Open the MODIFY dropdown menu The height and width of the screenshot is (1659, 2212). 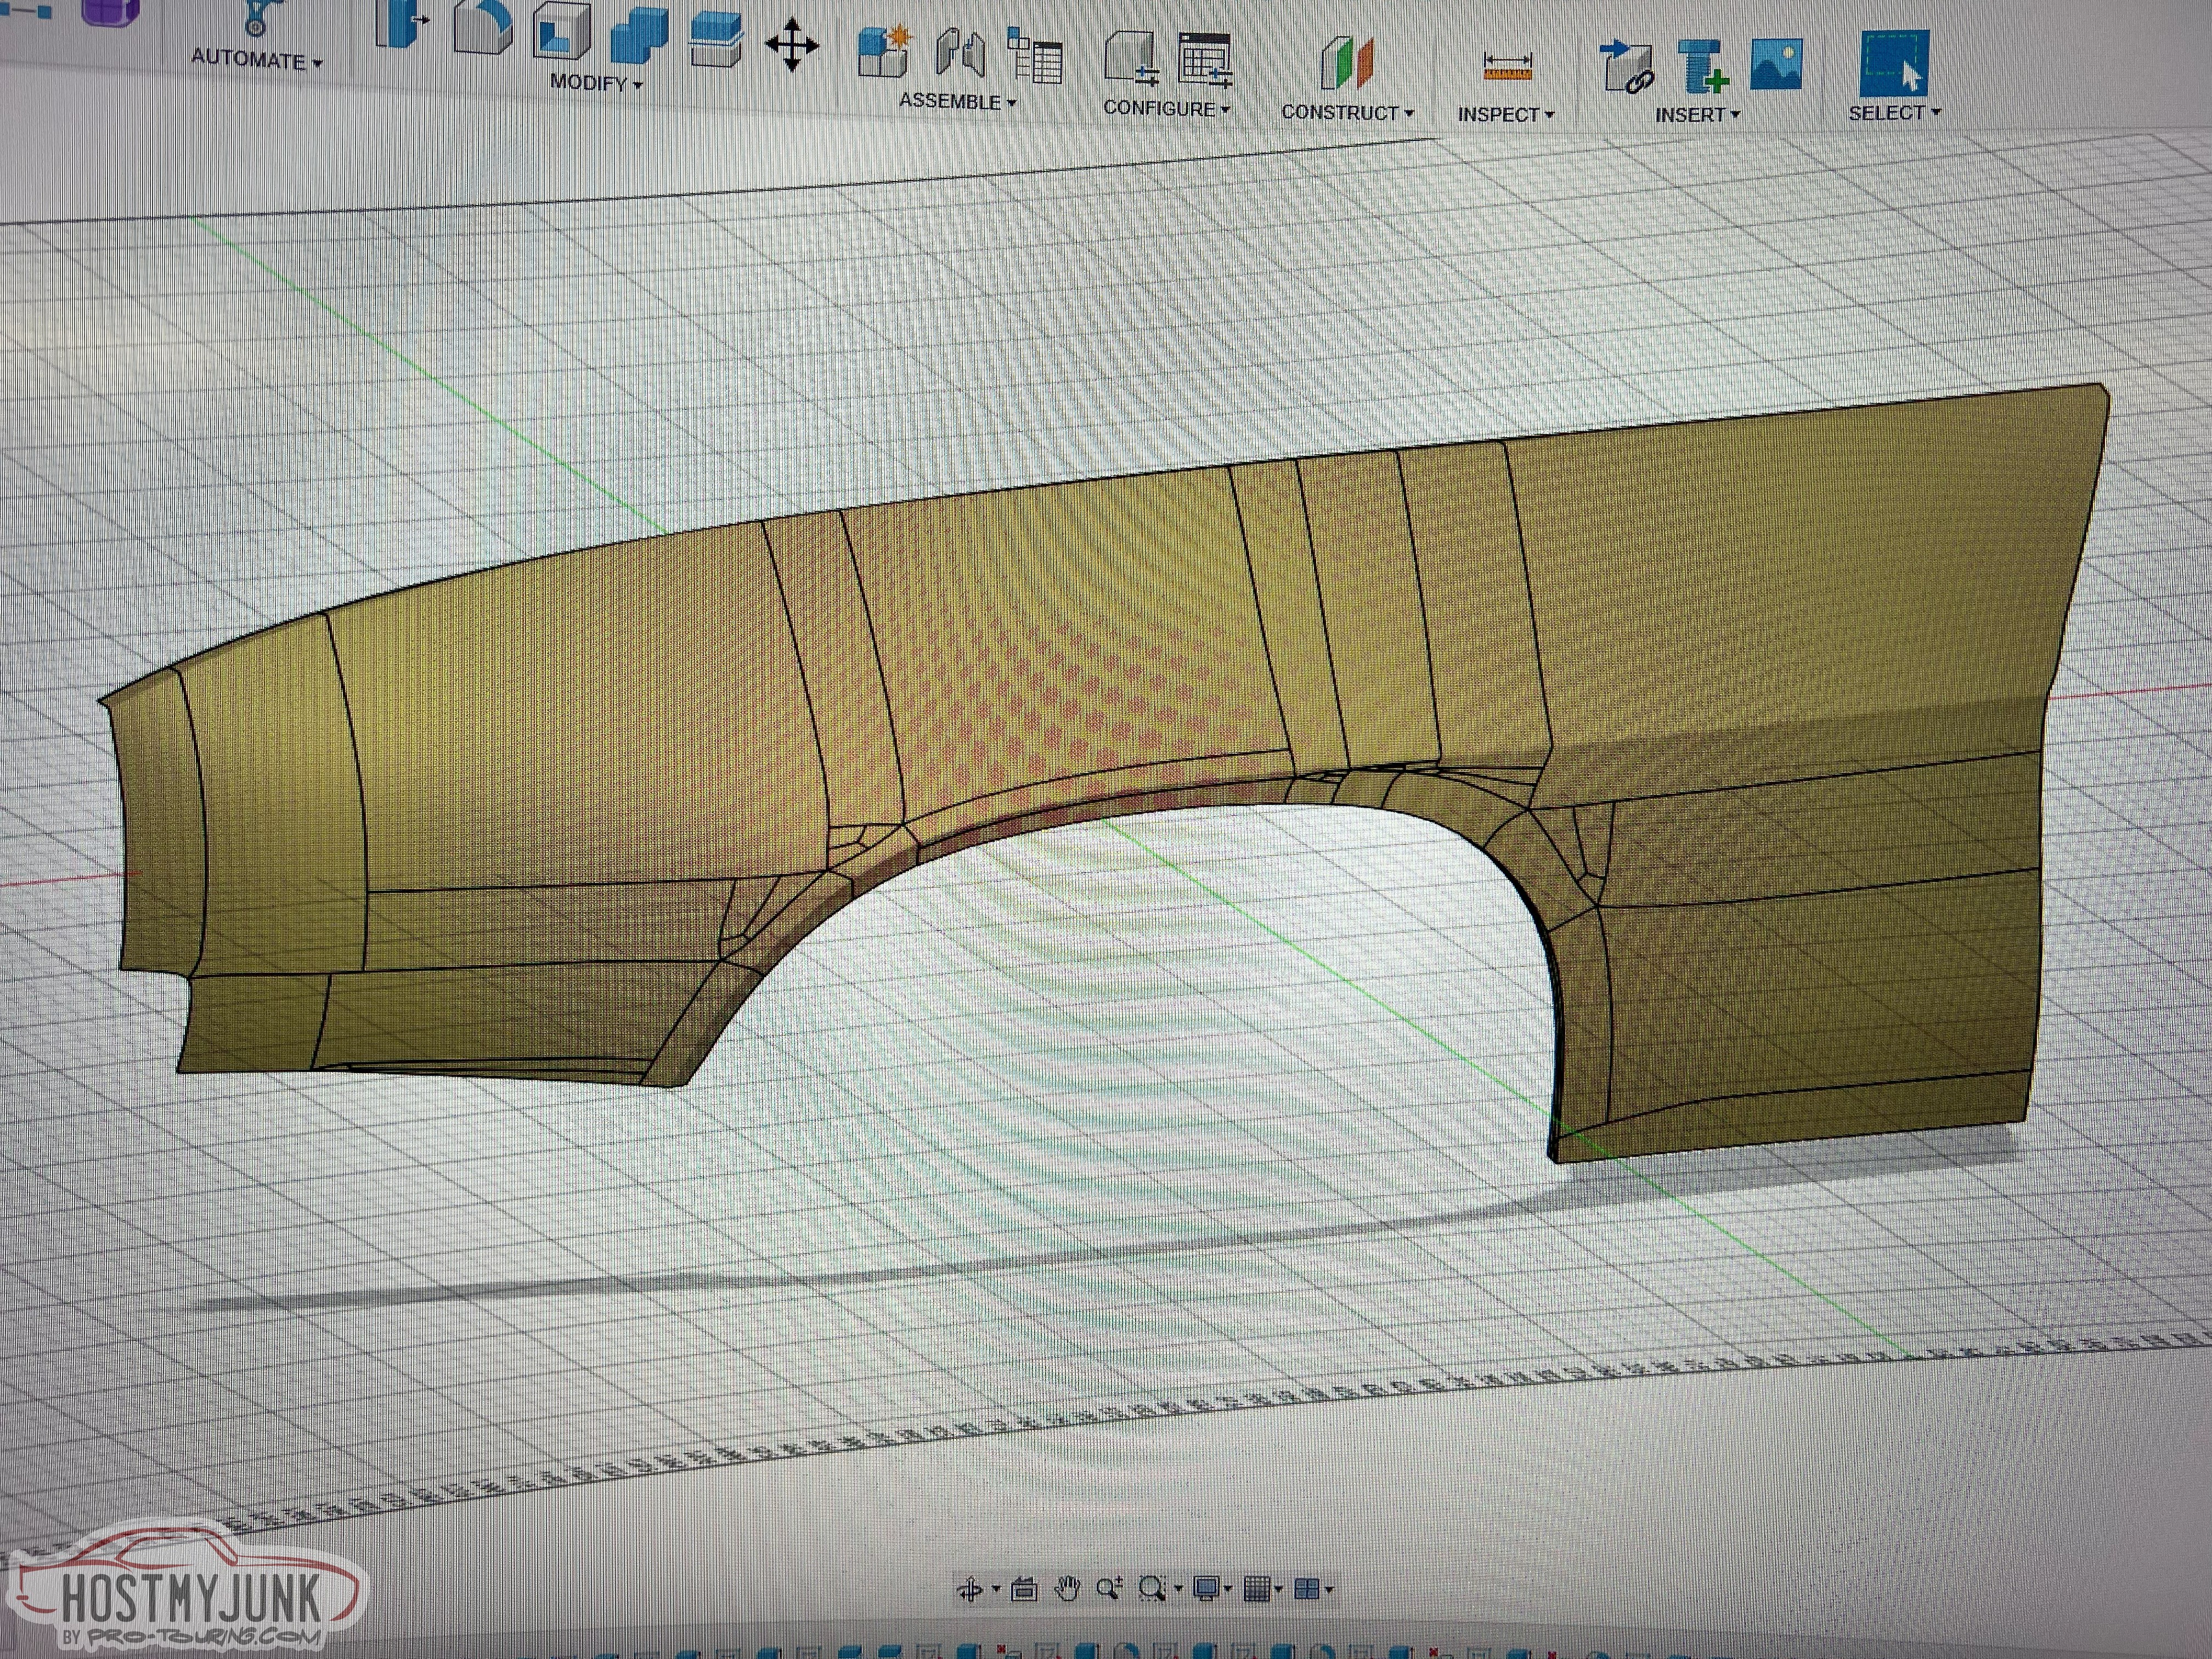click(596, 83)
